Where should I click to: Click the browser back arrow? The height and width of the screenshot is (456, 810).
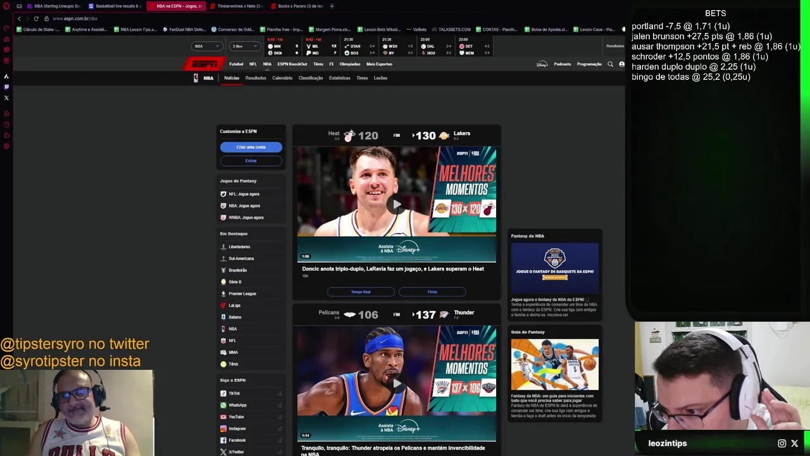tap(19, 18)
